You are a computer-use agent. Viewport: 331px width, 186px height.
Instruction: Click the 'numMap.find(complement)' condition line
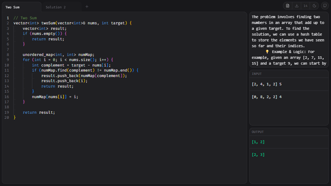[85, 70]
